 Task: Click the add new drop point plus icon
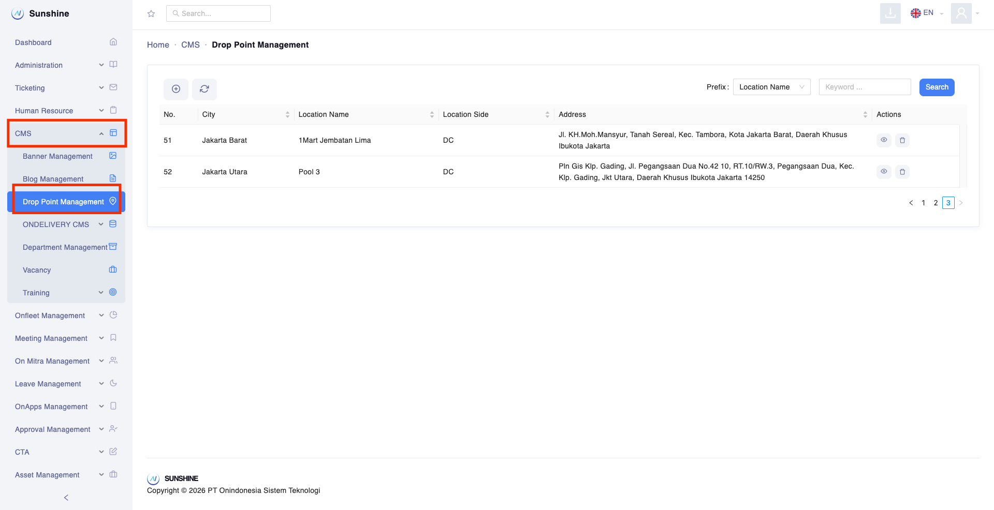[176, 89]
